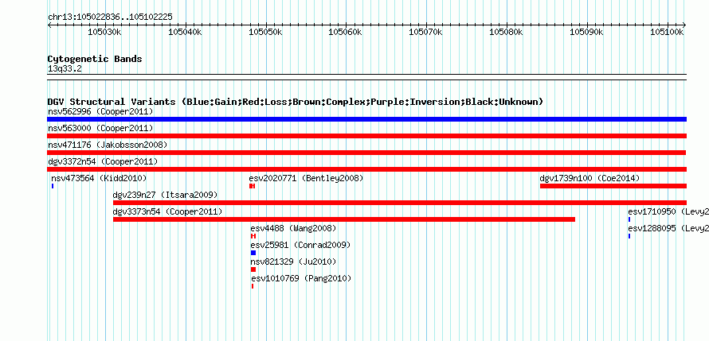
Task: Click the blue esv25981 gain block
Action: [x=253, y=253]
